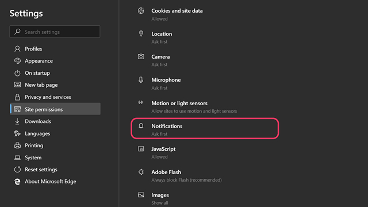Click the Motion or light sensors icon

tap(140, 102)
